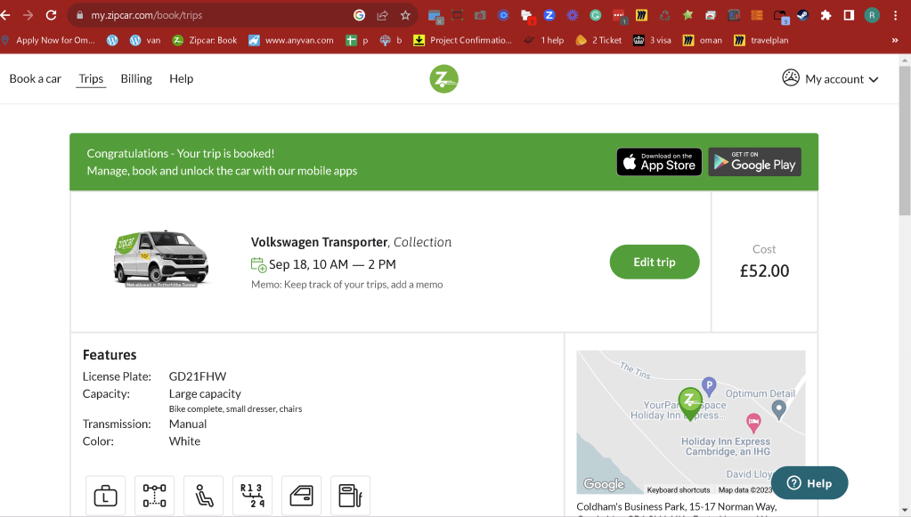Switch to the Trips tab
This screenshot has height=517, width=911.
91,79
